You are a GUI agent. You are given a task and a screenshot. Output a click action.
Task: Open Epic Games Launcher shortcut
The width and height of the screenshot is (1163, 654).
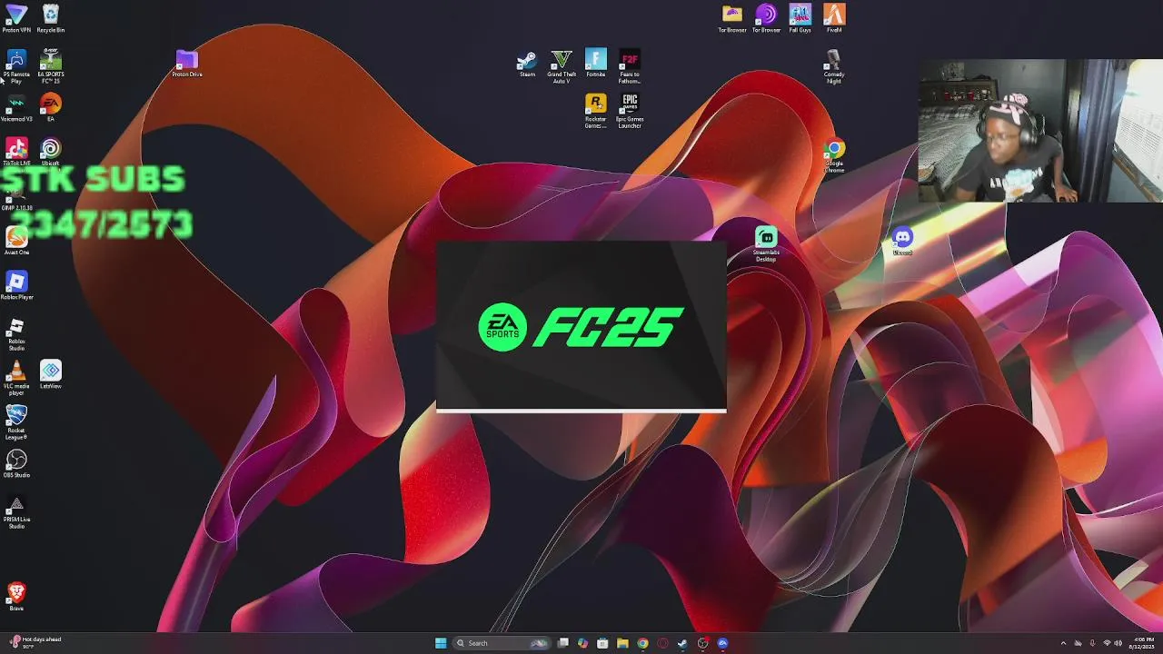630,111
